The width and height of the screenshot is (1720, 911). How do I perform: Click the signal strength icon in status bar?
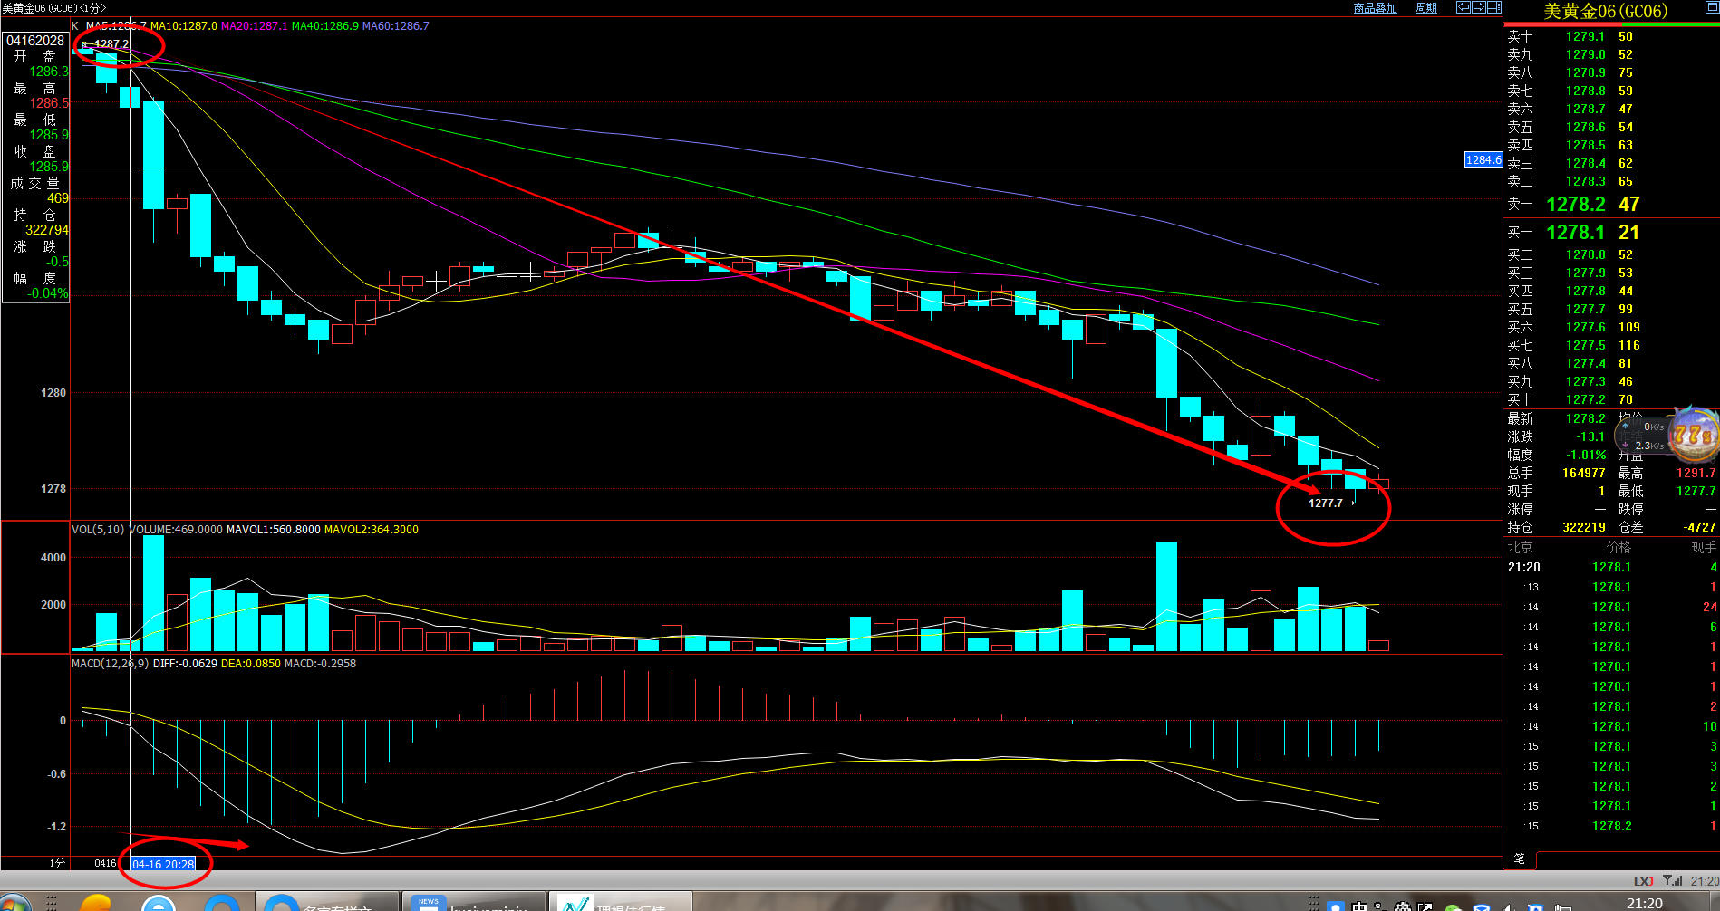click(x=1673, y=880)
